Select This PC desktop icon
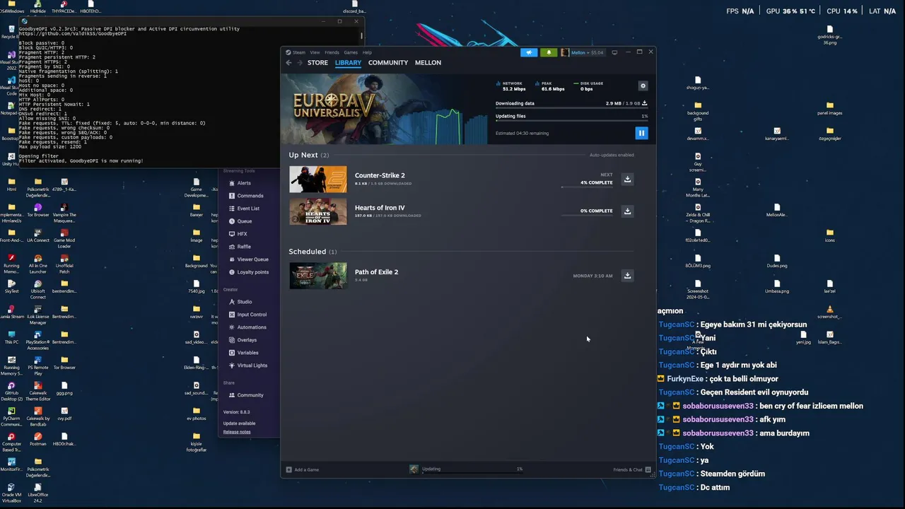This screenshot has height=509, width=905. pyautogui.click(x=11, y=337)
